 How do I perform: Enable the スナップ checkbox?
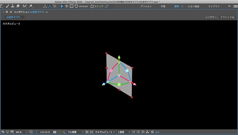tap(92, 6)
